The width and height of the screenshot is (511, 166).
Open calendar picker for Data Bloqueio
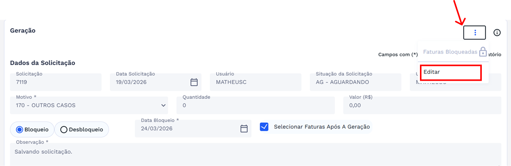coord(244,128)
